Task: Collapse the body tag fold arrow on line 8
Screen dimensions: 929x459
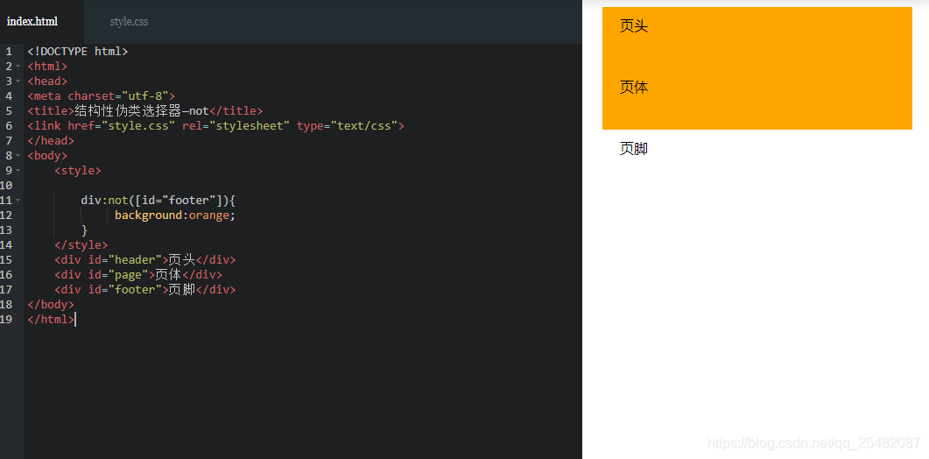Action: (x=18, y=155)
